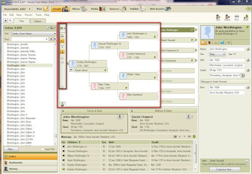Open the History panel
This screenshot has width=252, height=174.
[30, 169]
